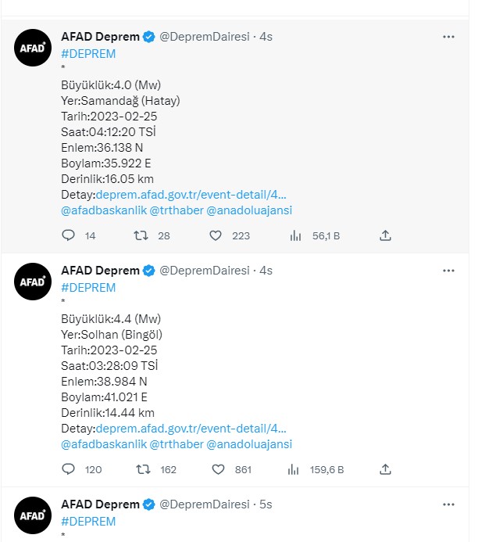Screen dimensions: 478x542
Task: Open the @trthaber mention in the Samandağ tweet
Action: [x=176, y=210]
